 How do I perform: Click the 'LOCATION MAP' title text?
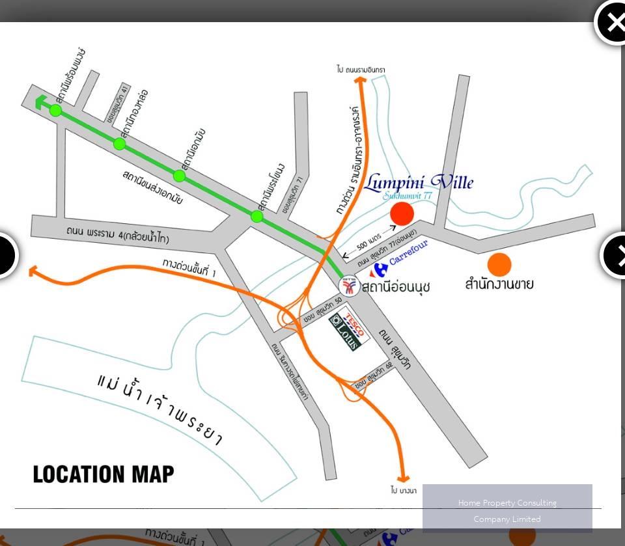click(x=104, y=474)
